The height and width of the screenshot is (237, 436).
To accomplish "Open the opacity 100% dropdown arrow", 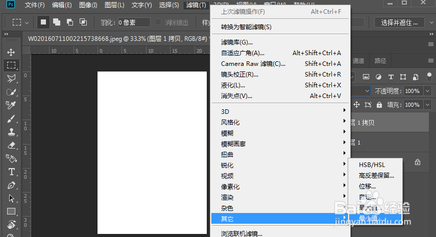I will (x=427, y=91).
